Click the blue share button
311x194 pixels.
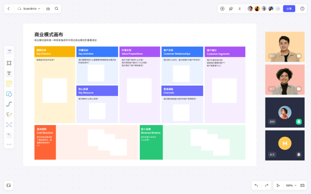point(289,9)
